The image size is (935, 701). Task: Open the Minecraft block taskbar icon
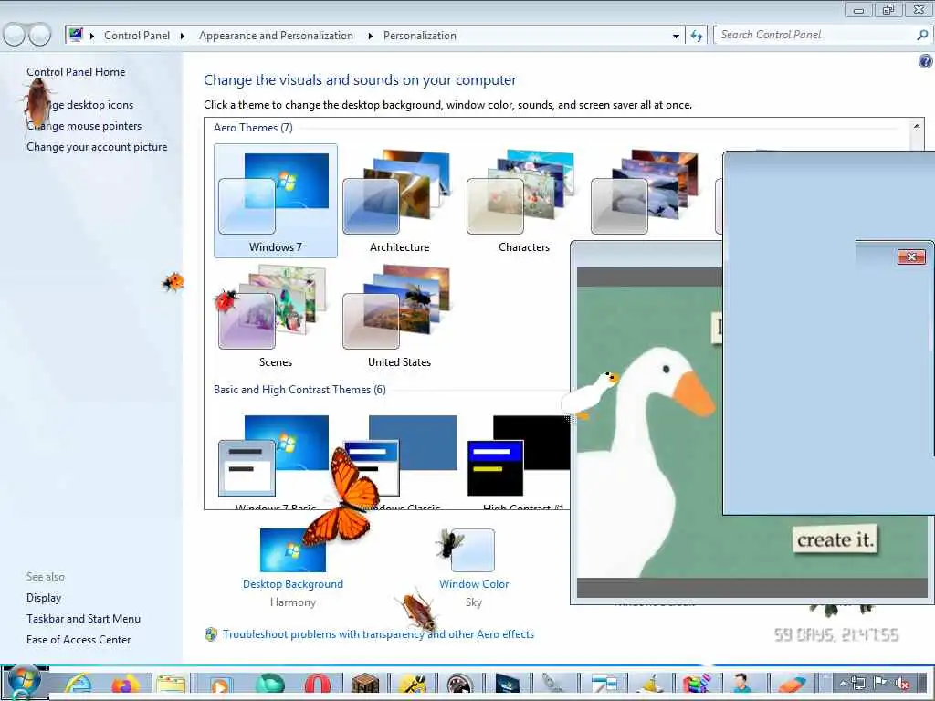(365, 685)
